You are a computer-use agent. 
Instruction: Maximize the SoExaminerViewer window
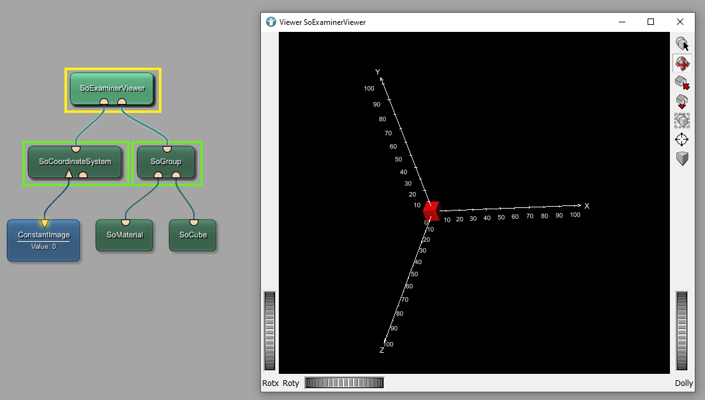651,22
